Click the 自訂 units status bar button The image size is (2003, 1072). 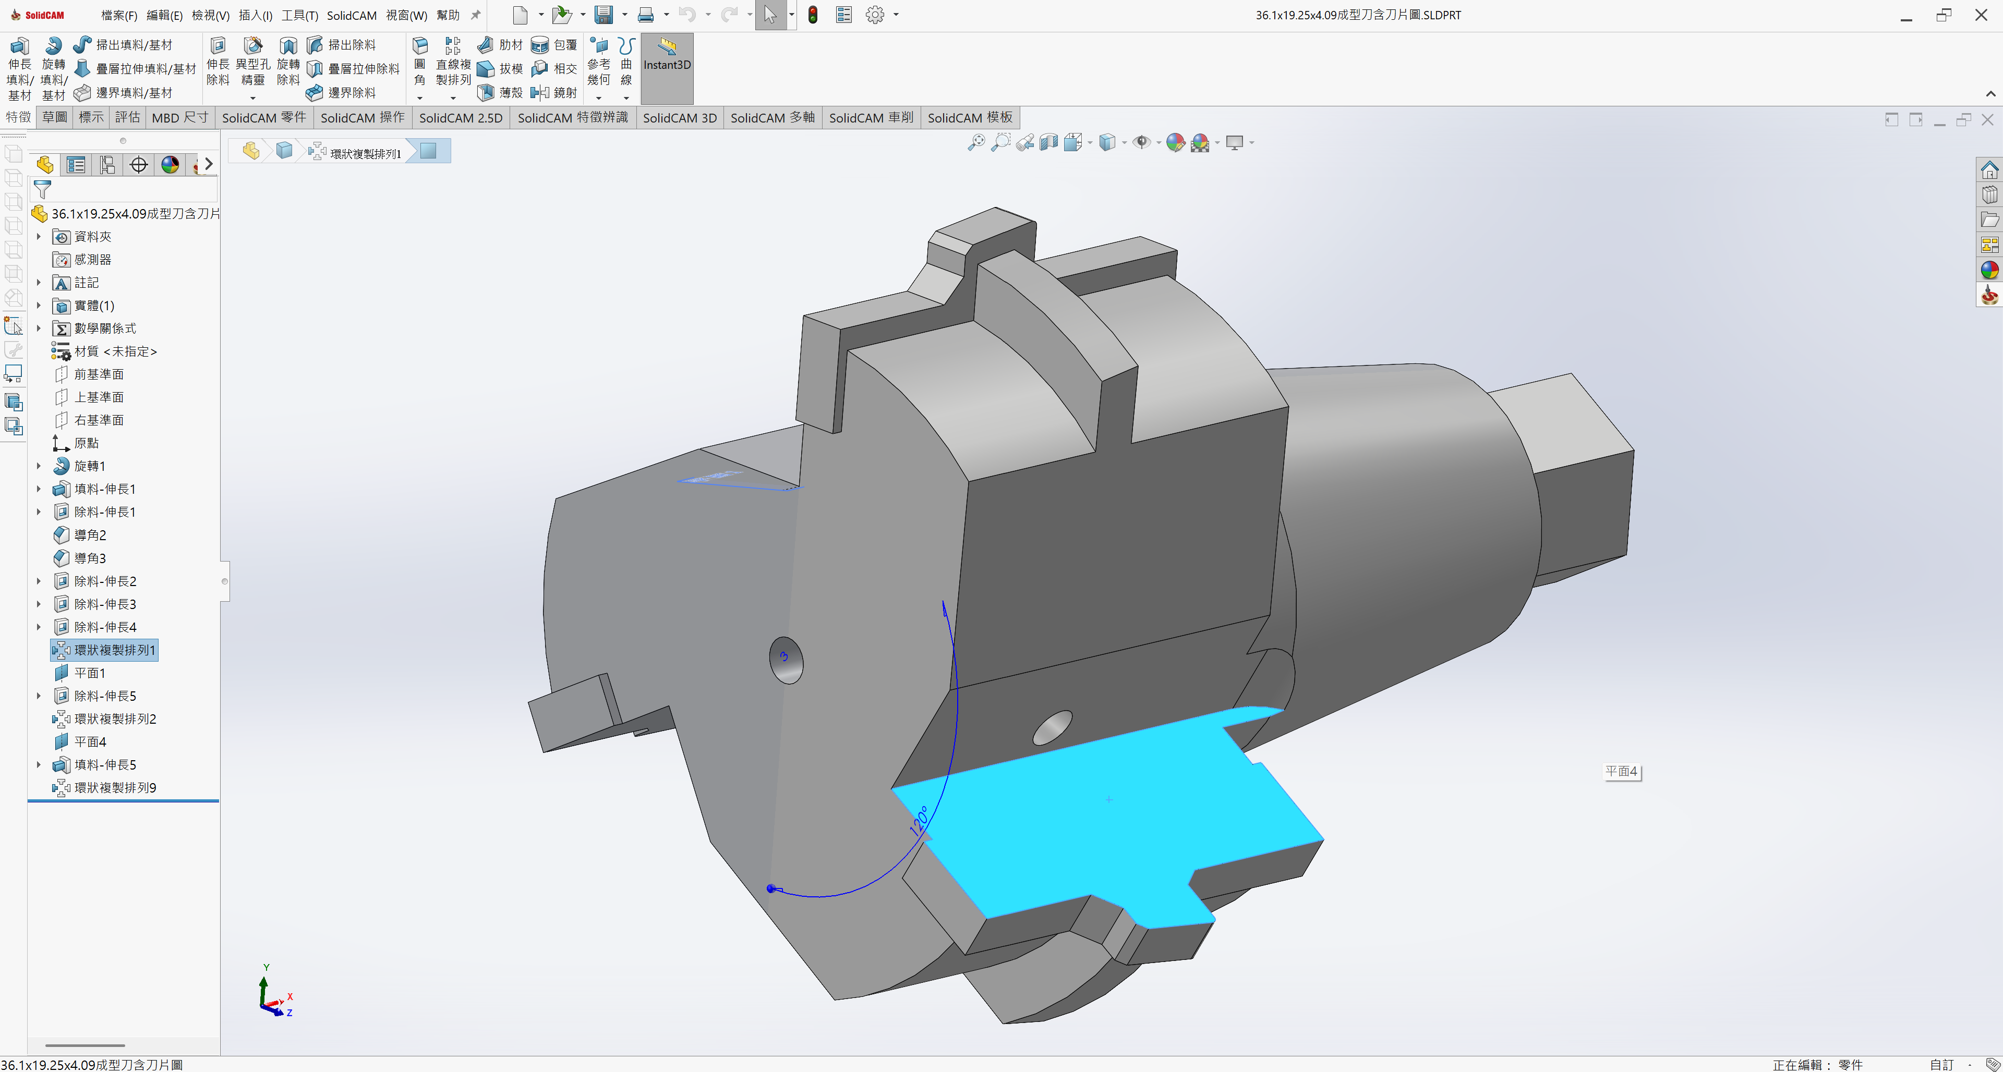(1941, 1064)
